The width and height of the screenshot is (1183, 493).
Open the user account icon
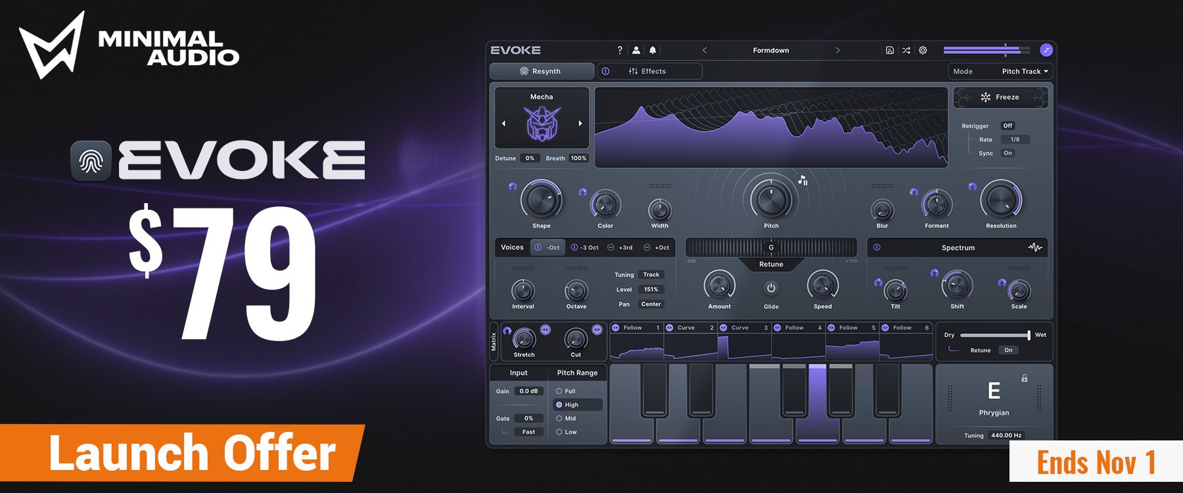pyautogui.click(x=636, y=50)
